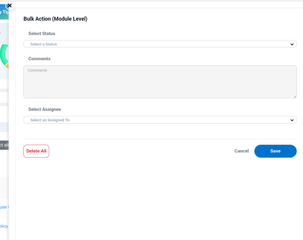Open the Select a Status dropdown

160,44
